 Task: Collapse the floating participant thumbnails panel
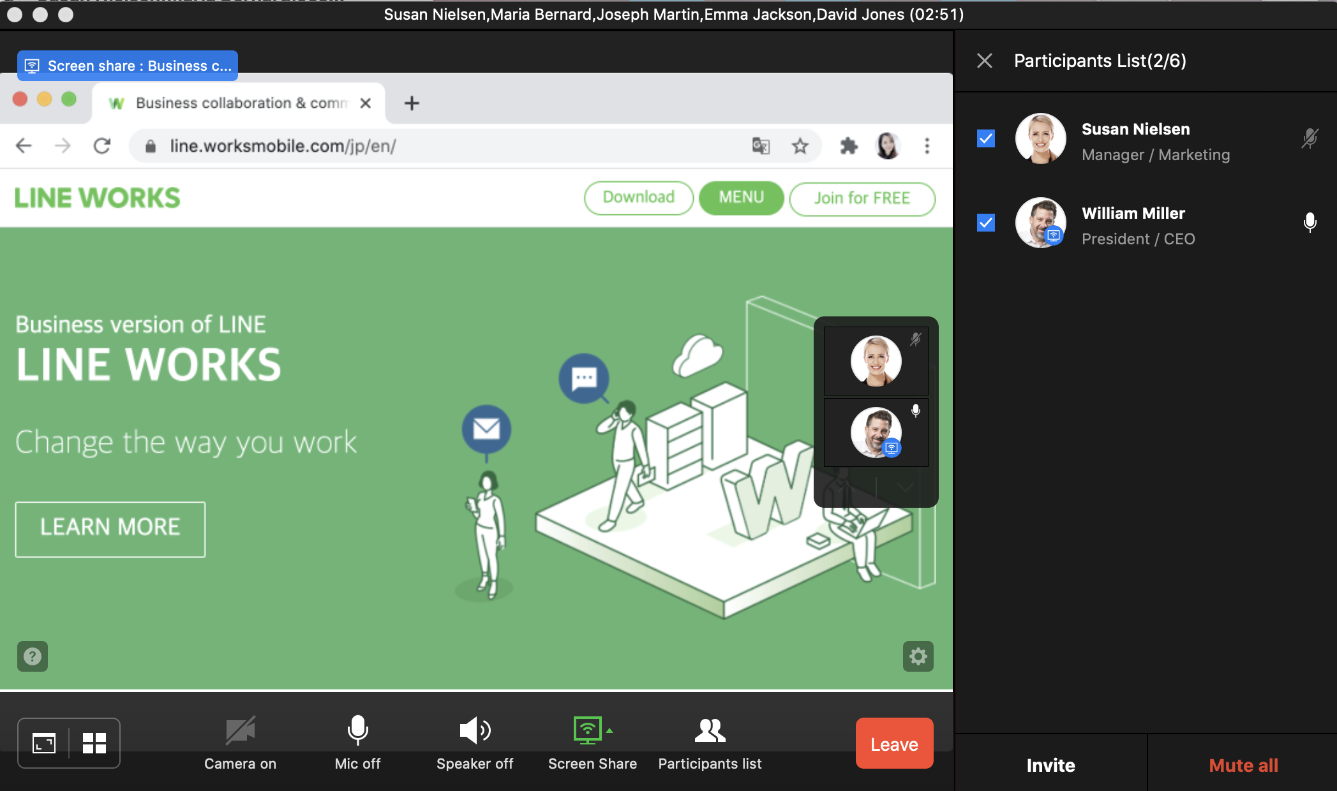pyautogui.click(x=904, y=488)
